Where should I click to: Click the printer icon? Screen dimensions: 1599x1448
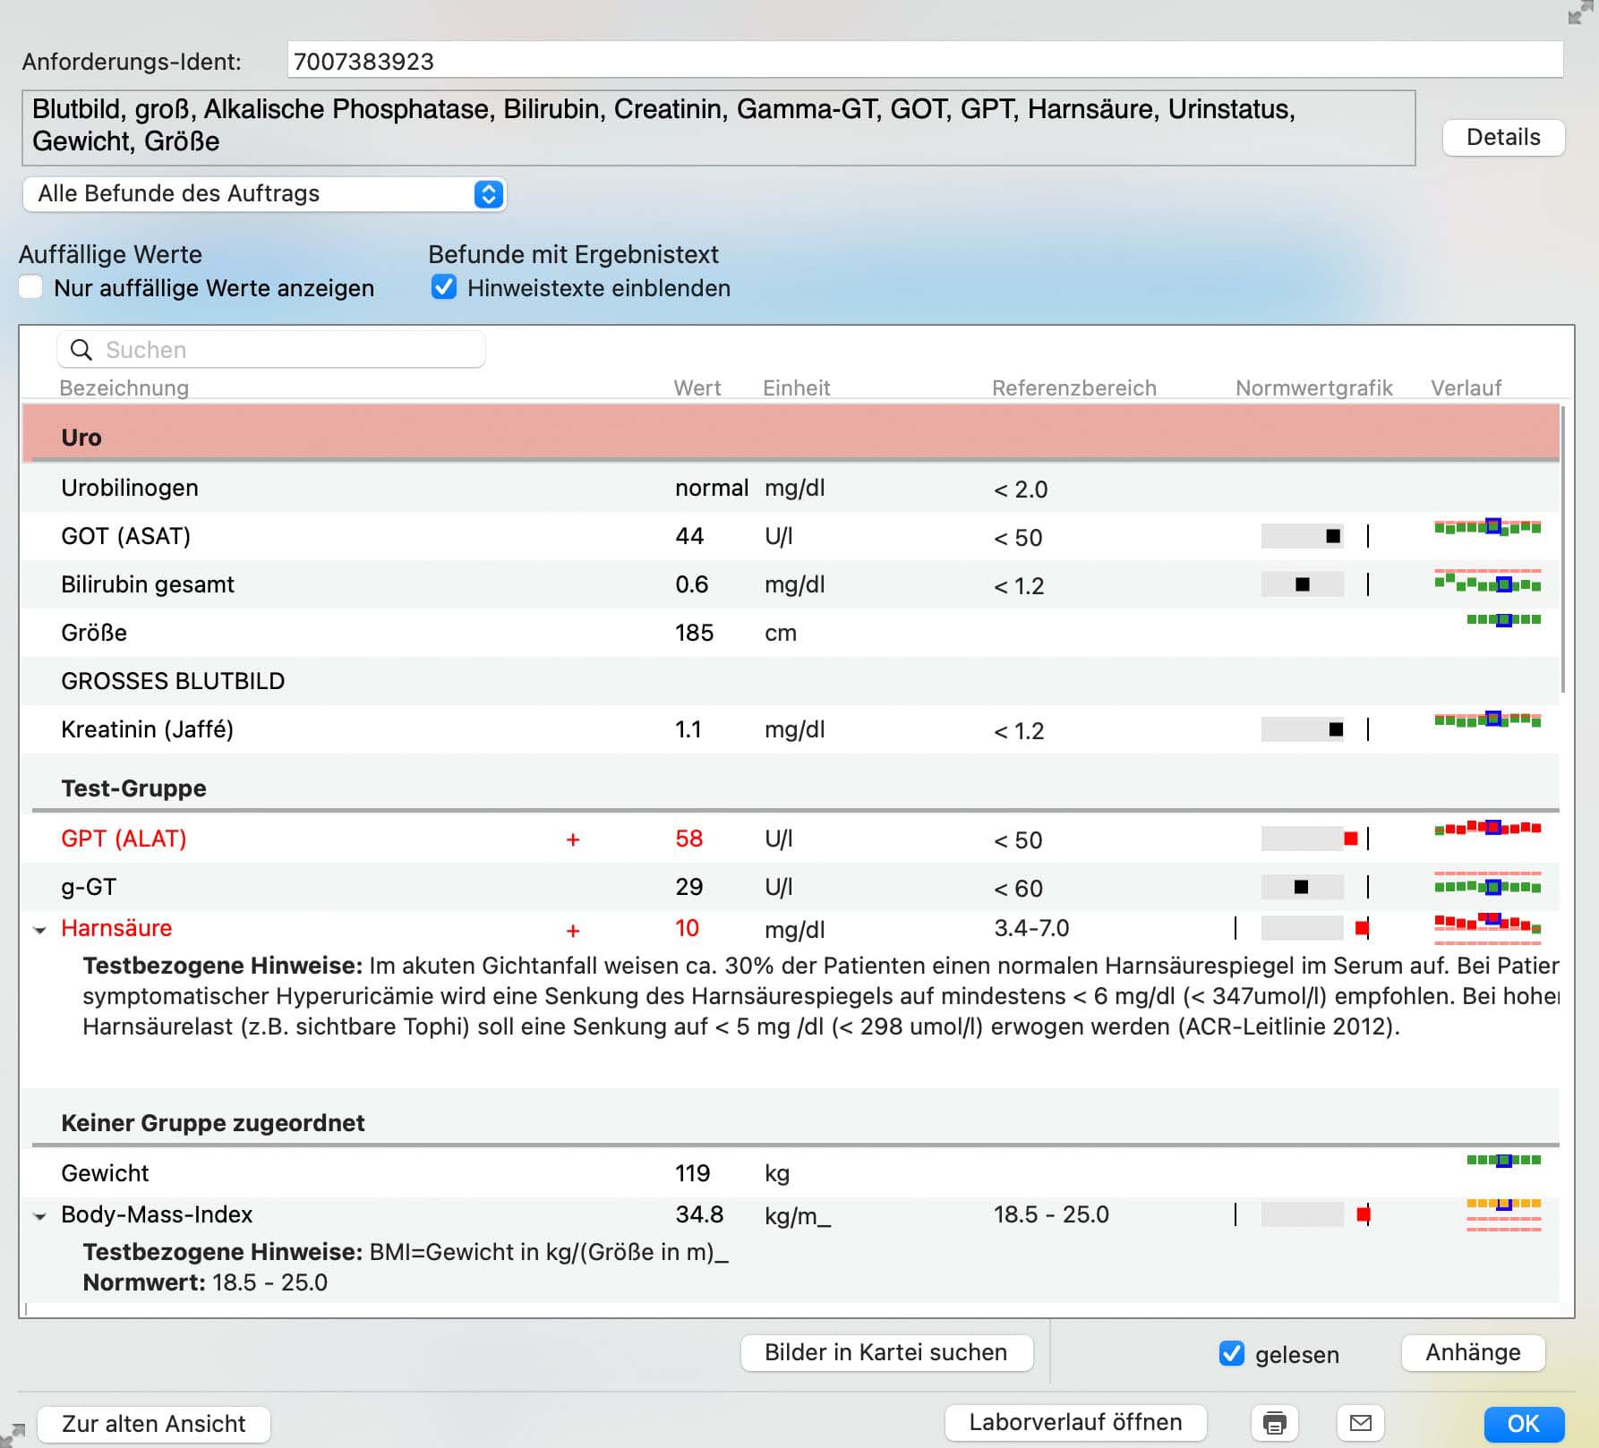[x=1275, y=1423]
